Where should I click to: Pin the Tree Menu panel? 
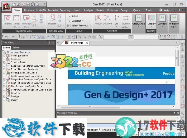[49, 42]
